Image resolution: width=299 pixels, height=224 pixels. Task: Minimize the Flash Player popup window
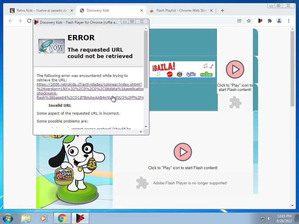click(x=125, y=22)
